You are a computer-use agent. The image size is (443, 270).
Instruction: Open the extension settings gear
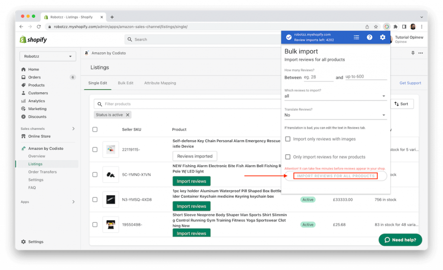coord(382,37)
